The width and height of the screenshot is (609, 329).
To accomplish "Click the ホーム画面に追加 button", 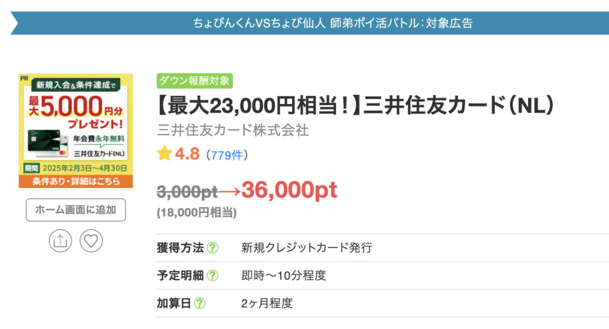I will coord(76,210).
